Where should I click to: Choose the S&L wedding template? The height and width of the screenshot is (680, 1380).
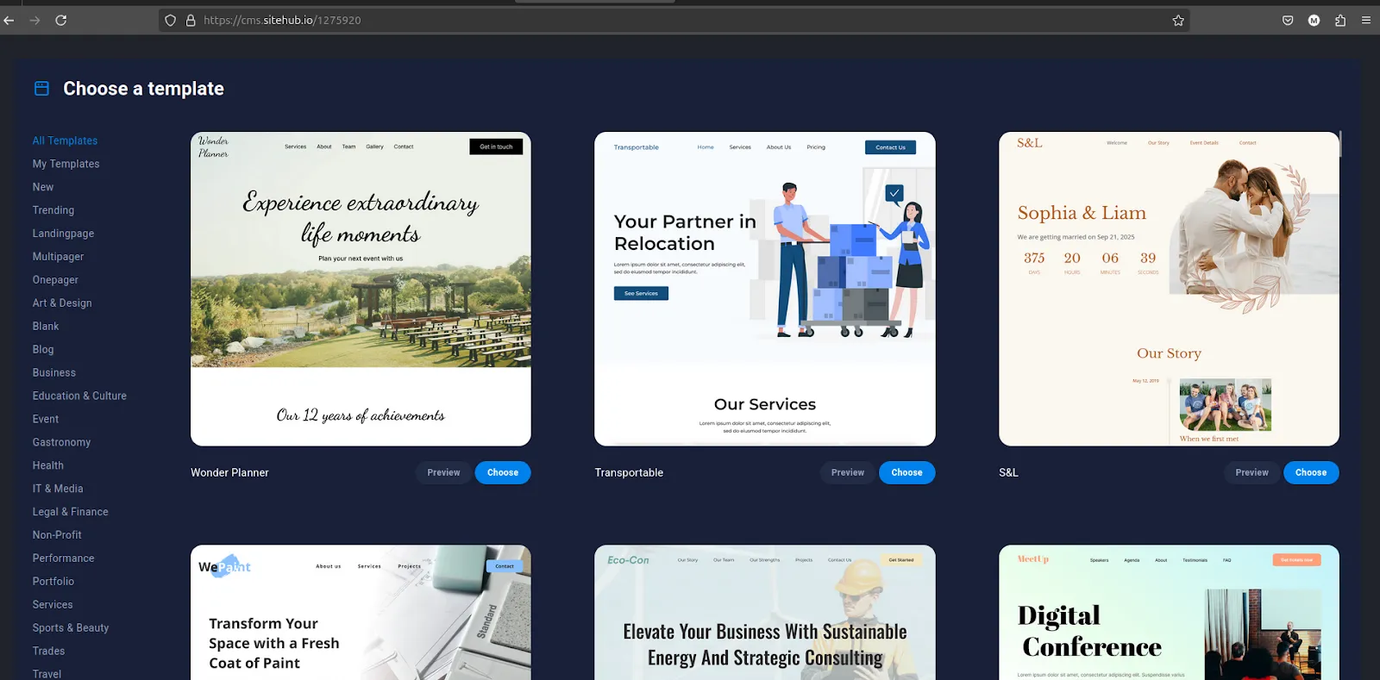(x=1310, y=472)
